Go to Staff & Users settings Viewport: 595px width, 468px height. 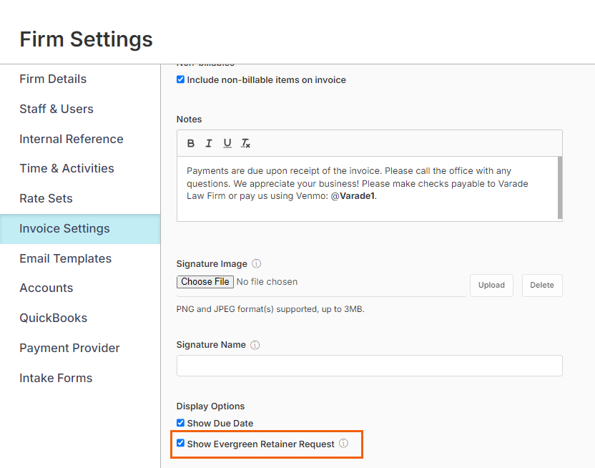coord(56,109)
